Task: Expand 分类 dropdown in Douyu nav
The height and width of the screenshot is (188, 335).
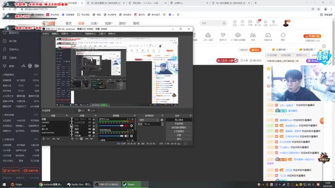Action: pyautogui.click(x=95, y=23)
